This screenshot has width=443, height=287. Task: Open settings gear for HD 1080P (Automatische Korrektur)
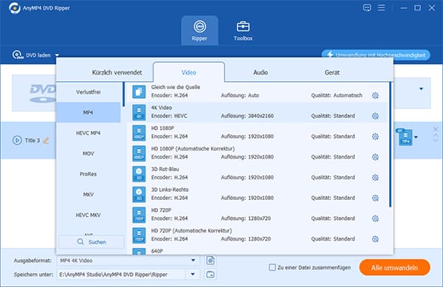click(375, 157)
